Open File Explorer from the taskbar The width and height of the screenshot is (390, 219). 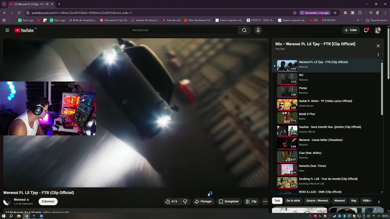point(19,216)
